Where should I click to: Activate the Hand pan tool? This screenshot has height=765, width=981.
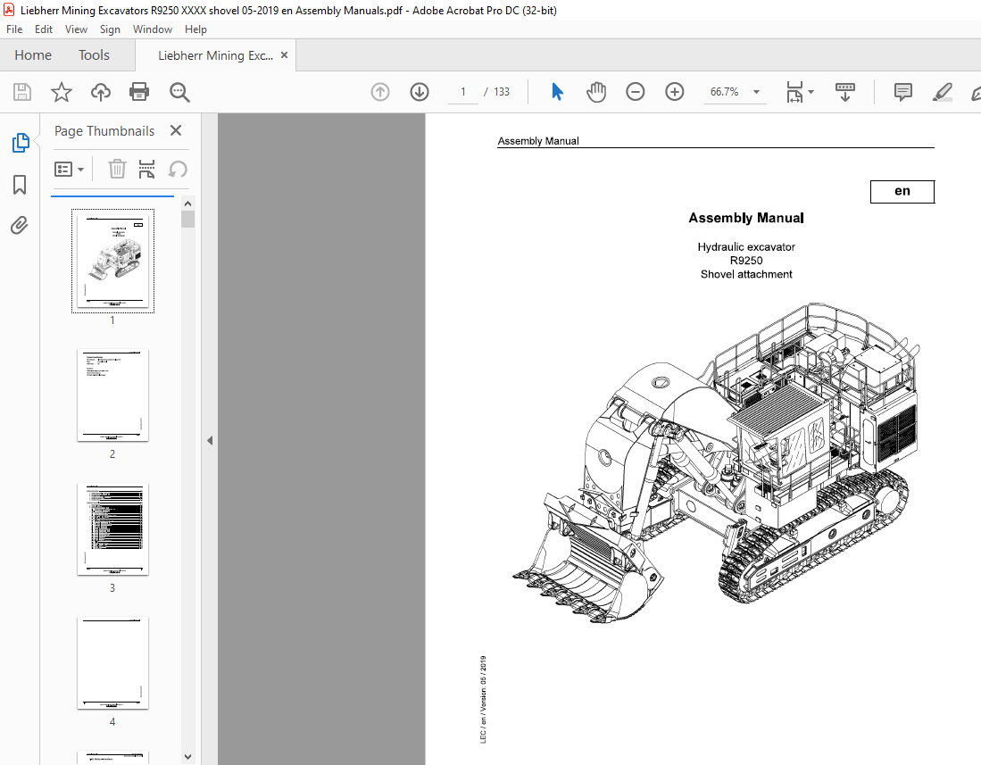click(596, 92)
